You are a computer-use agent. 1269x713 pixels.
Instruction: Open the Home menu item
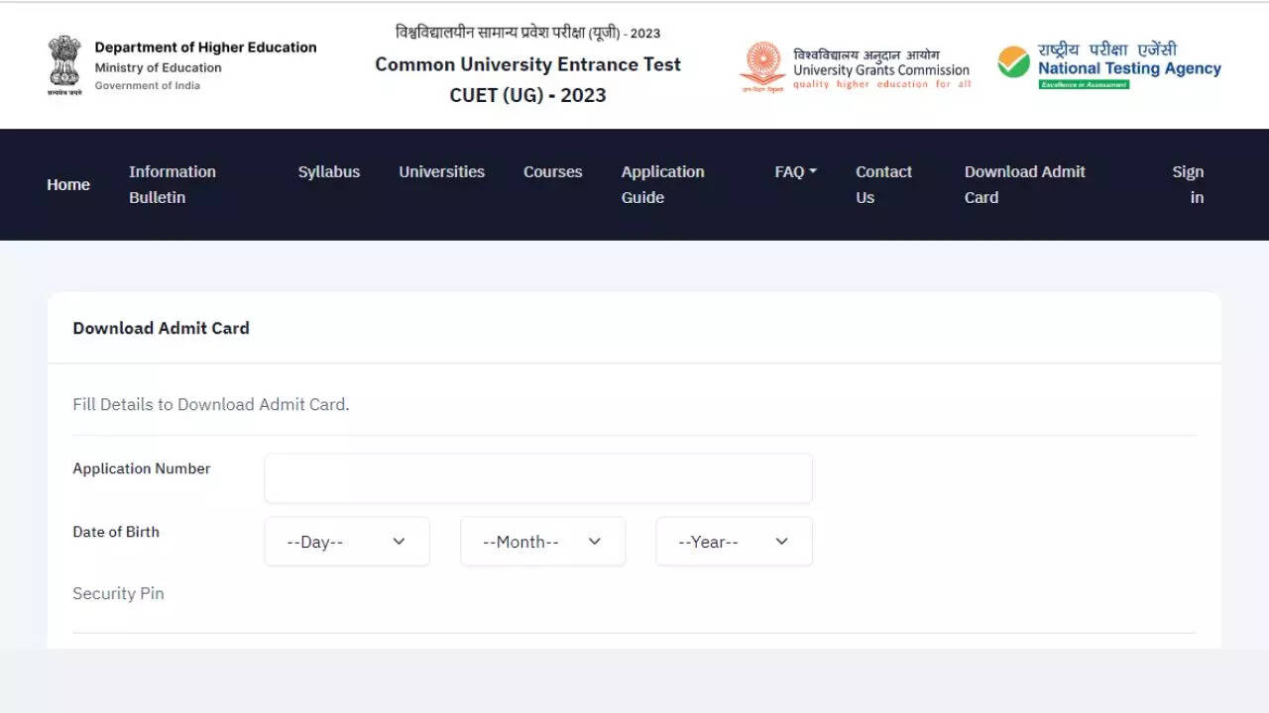[68, 184]
